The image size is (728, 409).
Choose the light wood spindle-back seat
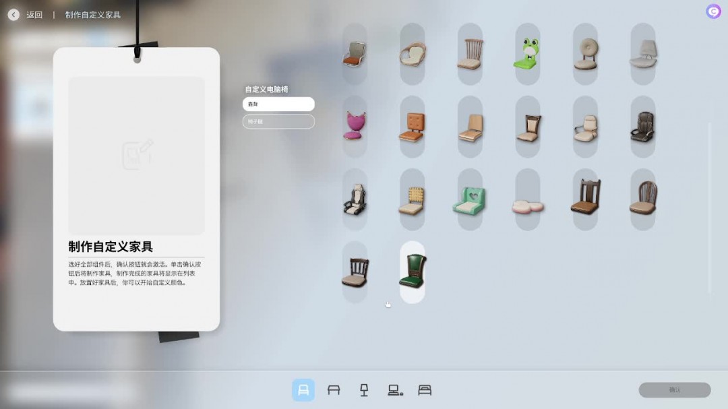click(470, 54)
